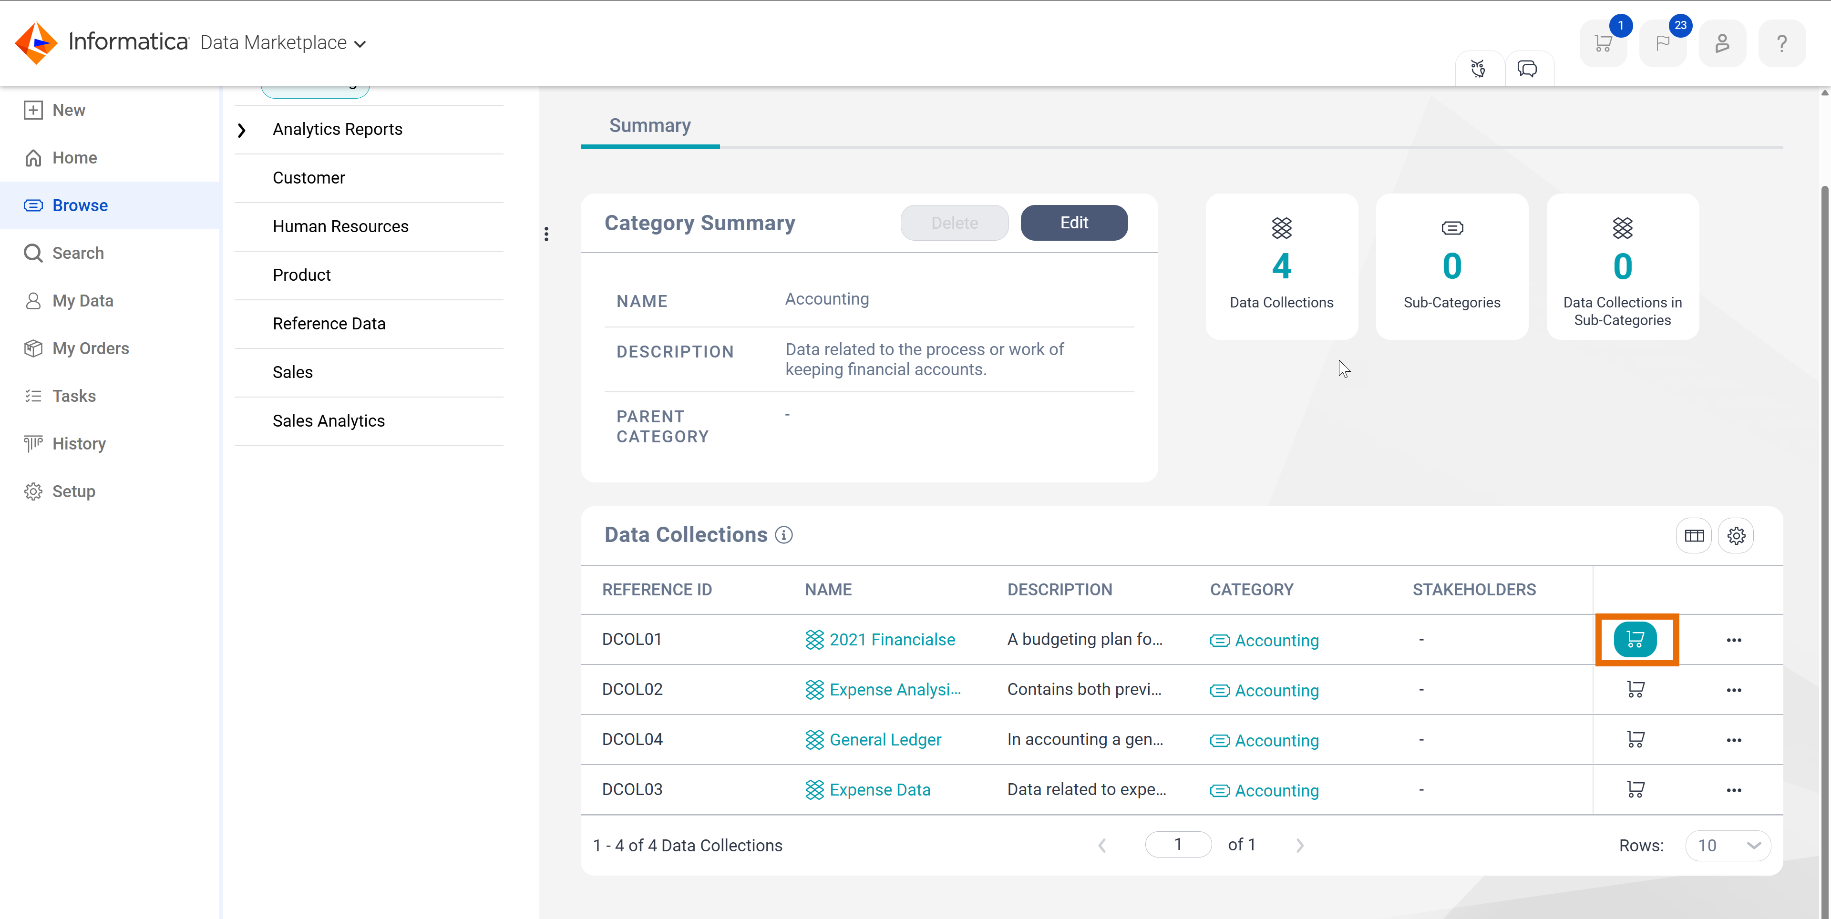Open the 2021 Financialse data collection
The width and height of the screenshot is (1831, 919).
click(891, 640)
